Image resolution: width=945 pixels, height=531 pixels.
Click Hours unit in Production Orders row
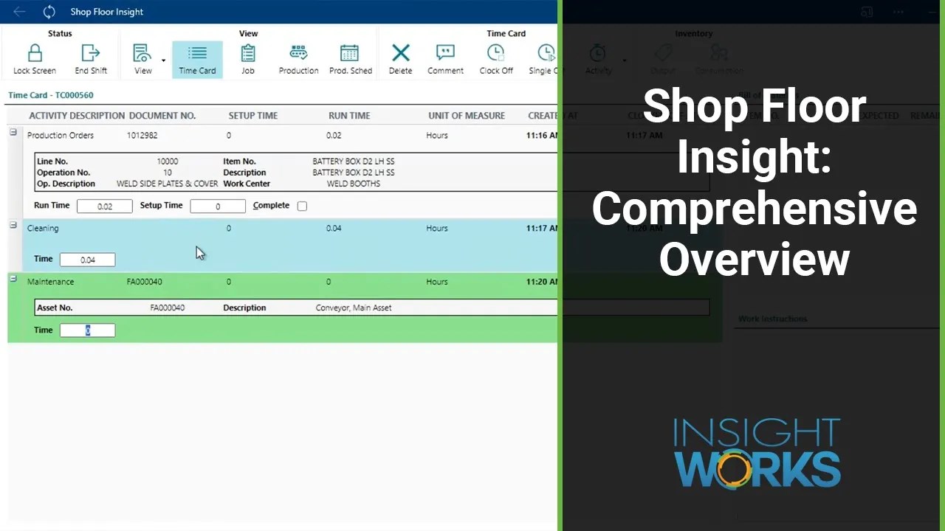click(437, 136)
